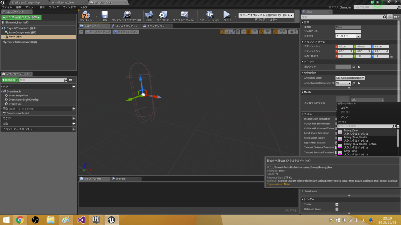The image size is (401, 225).
Task: Add a new variable with plus button
Action: pos(74,124)
